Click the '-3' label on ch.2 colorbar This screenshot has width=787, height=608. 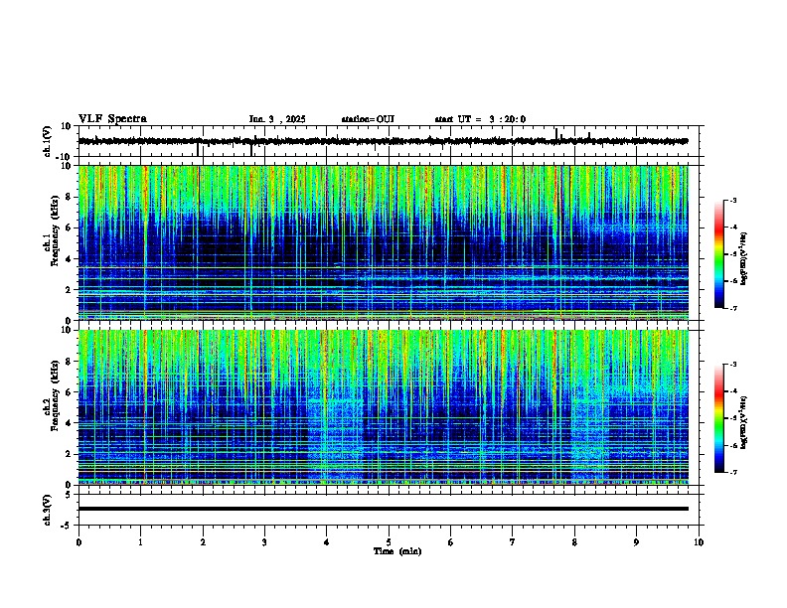(733, 365)
